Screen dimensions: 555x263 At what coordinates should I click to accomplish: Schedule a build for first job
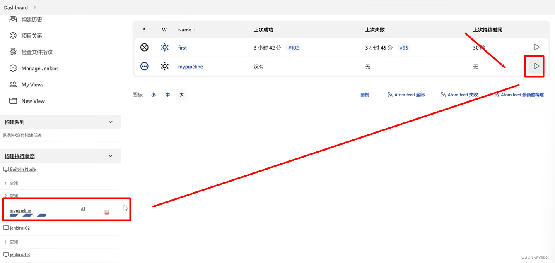pyautogui.click(x=536, y=47)
